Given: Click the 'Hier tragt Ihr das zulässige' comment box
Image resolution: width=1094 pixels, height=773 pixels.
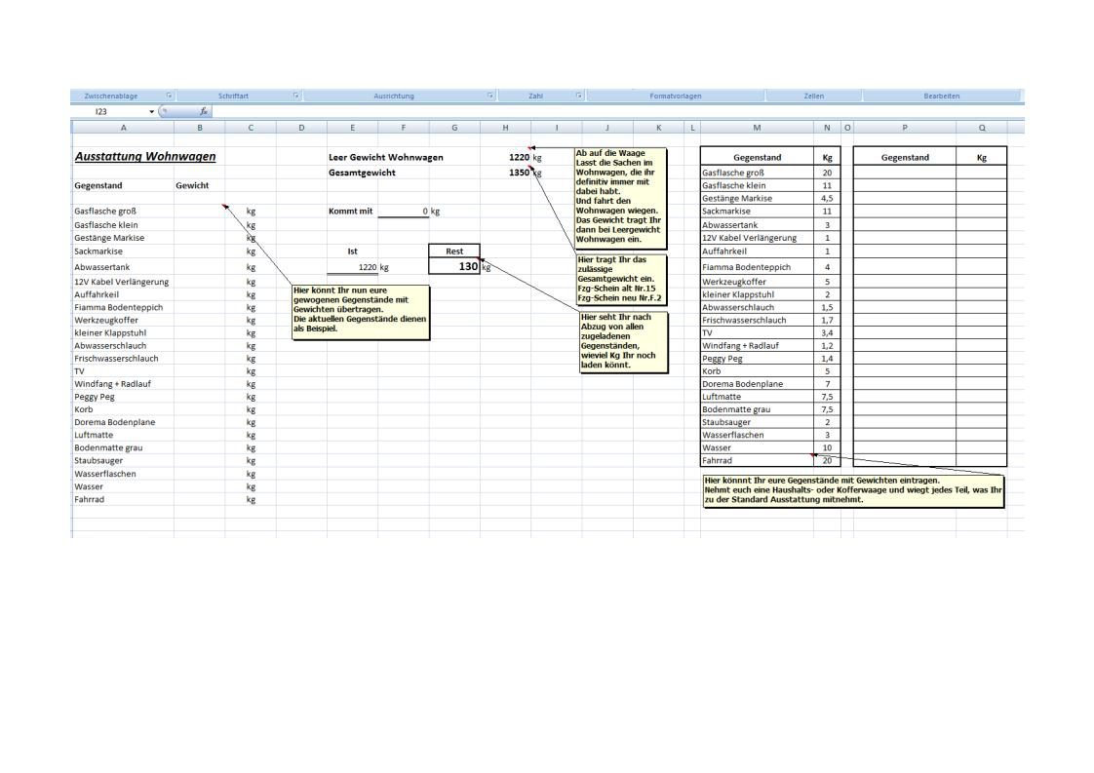Looking at the screenshot, I should click(x=621, y=279).
